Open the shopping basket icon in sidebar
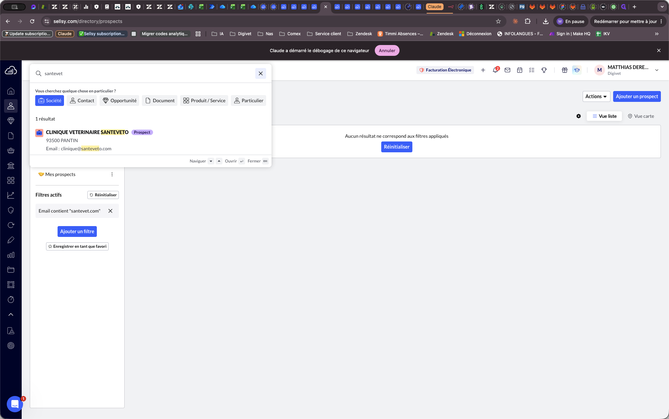 click(x=11, y=151)
